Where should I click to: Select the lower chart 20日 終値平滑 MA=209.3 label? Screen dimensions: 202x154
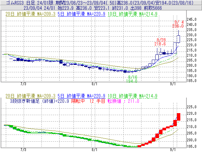pos(30,96)
